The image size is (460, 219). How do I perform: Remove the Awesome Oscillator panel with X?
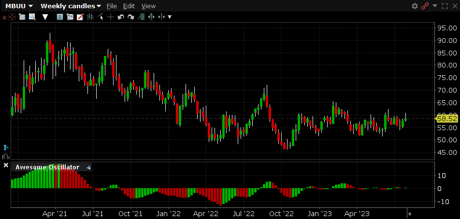tap(6, 165)
